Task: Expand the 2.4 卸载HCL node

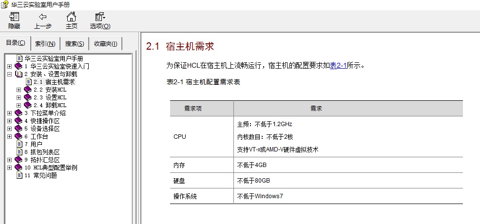Action: (x=19, y=105)
